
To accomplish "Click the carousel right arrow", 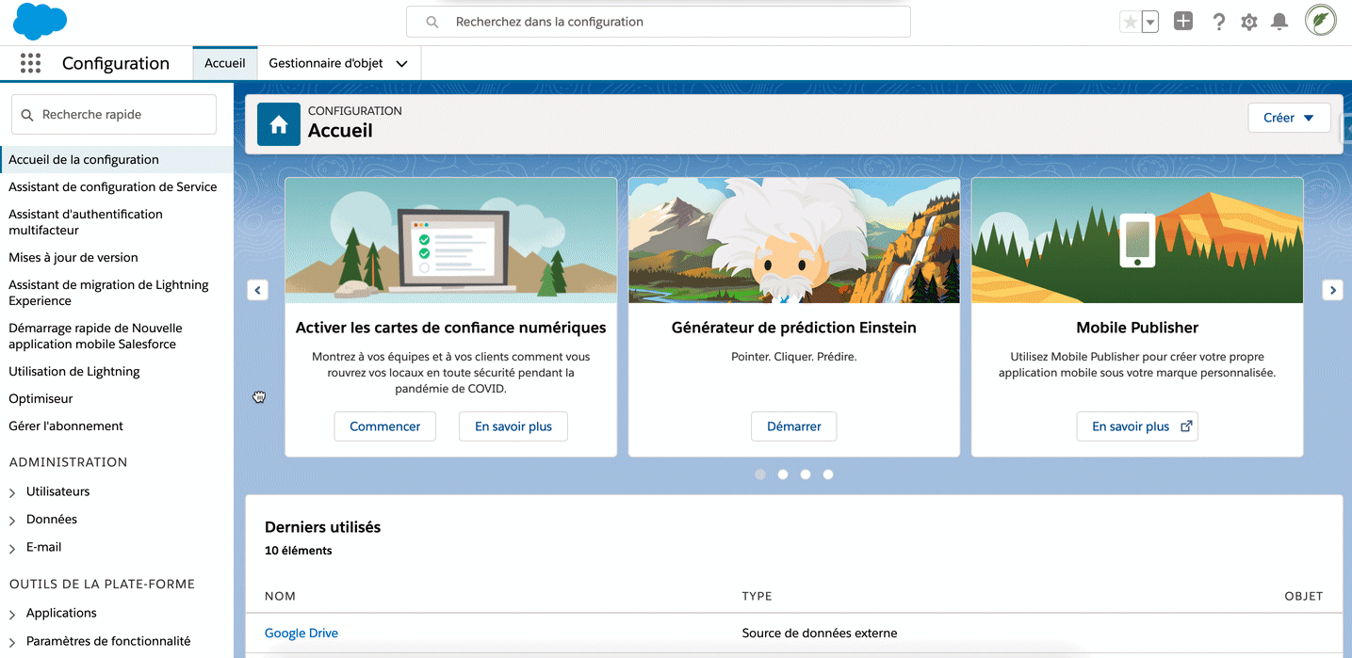I will point(1332,290).
